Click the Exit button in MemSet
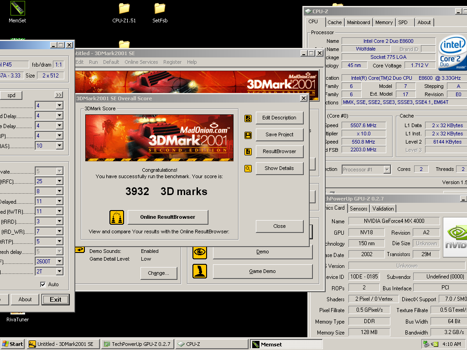Screen dimensions: 467x350 [x=56, y=300]
